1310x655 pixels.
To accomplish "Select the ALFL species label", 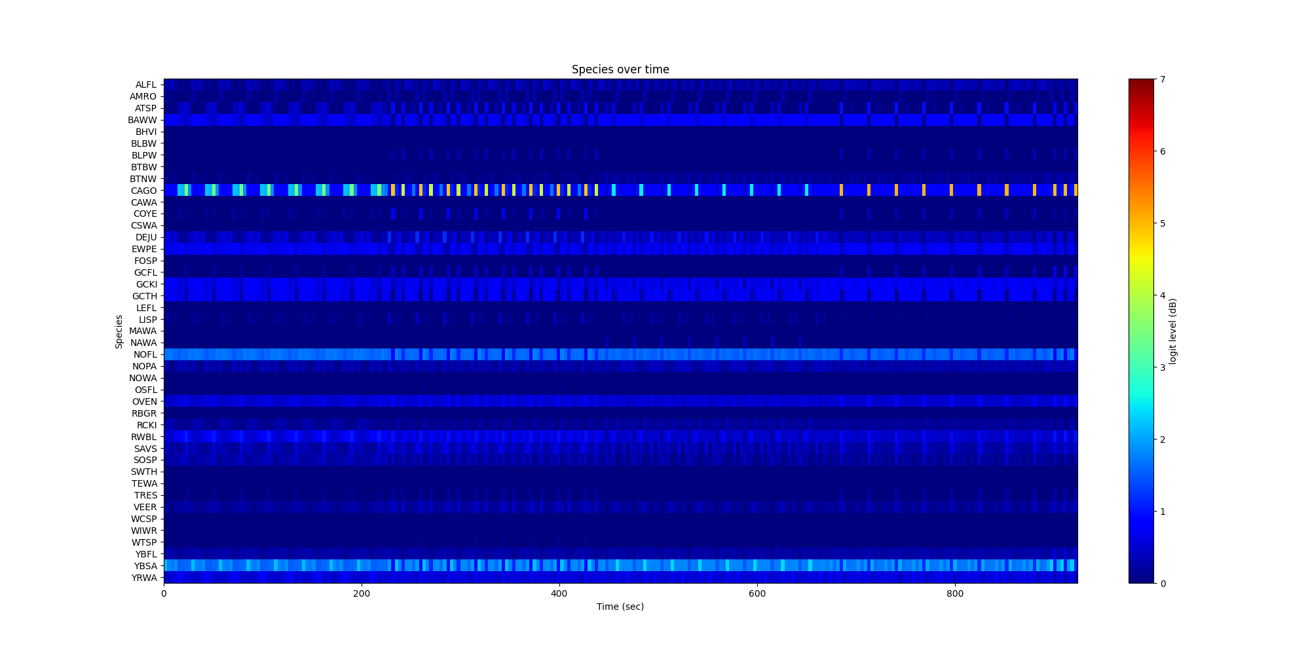I will coord(145,85).
